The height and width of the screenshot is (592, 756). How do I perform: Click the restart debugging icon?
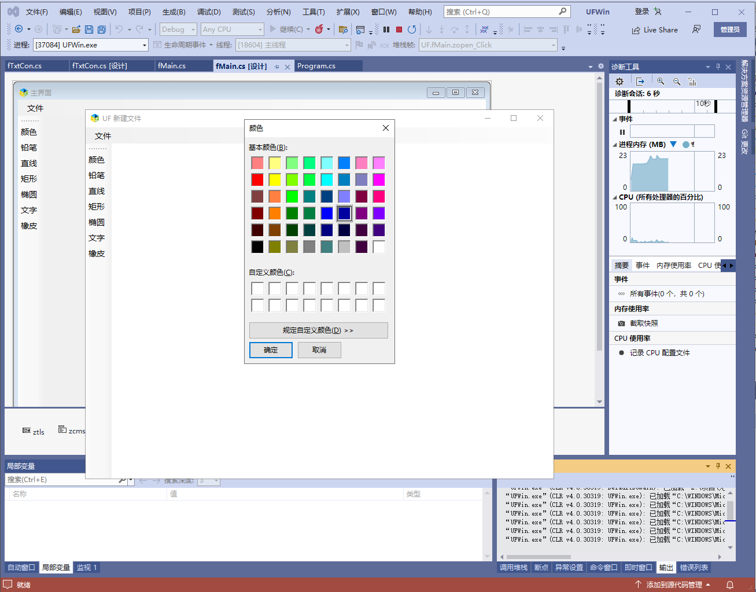coord(412,30)
